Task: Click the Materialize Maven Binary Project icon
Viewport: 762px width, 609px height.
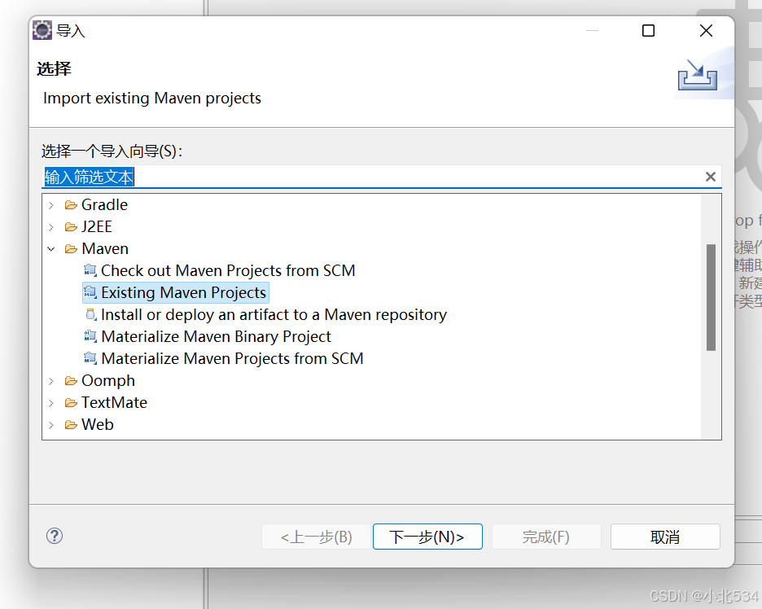Action: click(90, 336)
